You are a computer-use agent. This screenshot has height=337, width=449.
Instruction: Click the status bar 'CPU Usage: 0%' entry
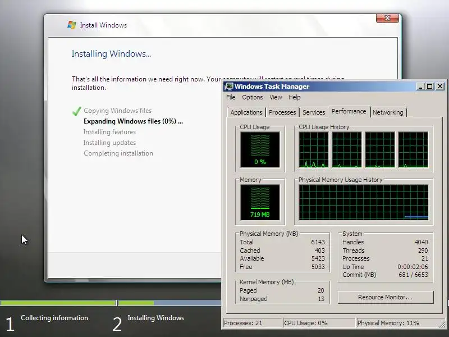[x=319, y=323]
